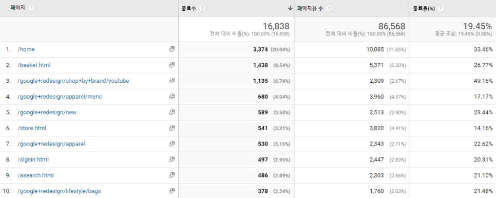
Task: Click exits value 541 cell
Action: 263,128
